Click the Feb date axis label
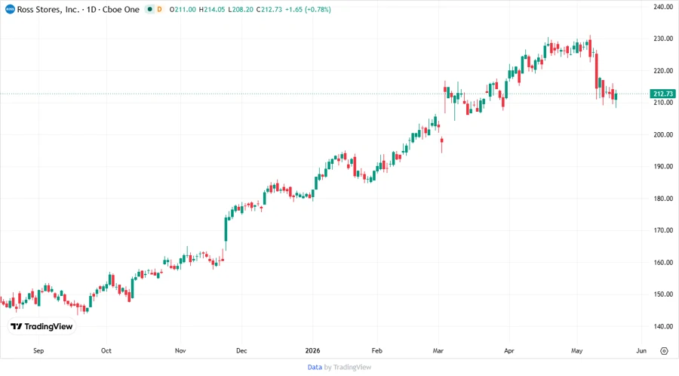The width and height of the screenshot is (679, 376). 377,351
